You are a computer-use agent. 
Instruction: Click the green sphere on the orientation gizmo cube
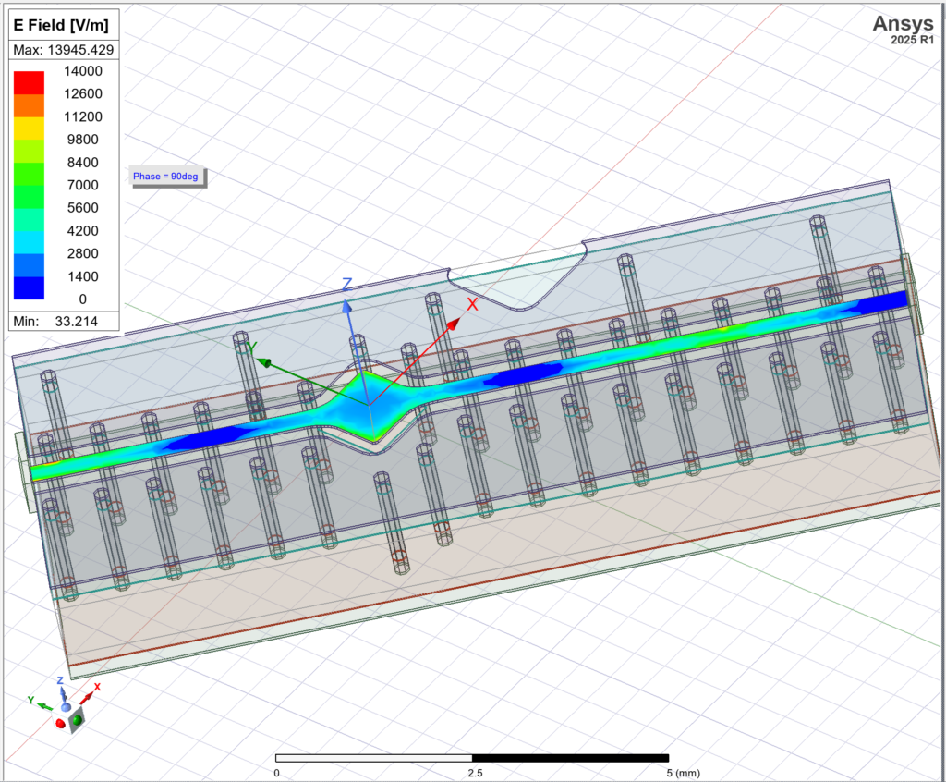pyautogui.click(x=78, y=720)
